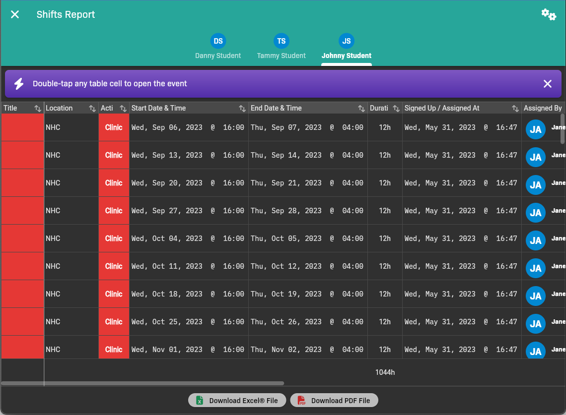This screenshot has width=566, height=415.
Task: Sort by Activity column sort icon
Action: [123, 108]
